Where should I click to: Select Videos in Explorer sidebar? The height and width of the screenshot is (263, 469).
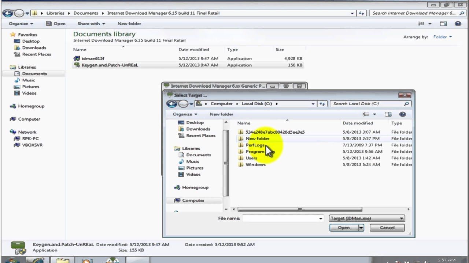click(29, 93)
